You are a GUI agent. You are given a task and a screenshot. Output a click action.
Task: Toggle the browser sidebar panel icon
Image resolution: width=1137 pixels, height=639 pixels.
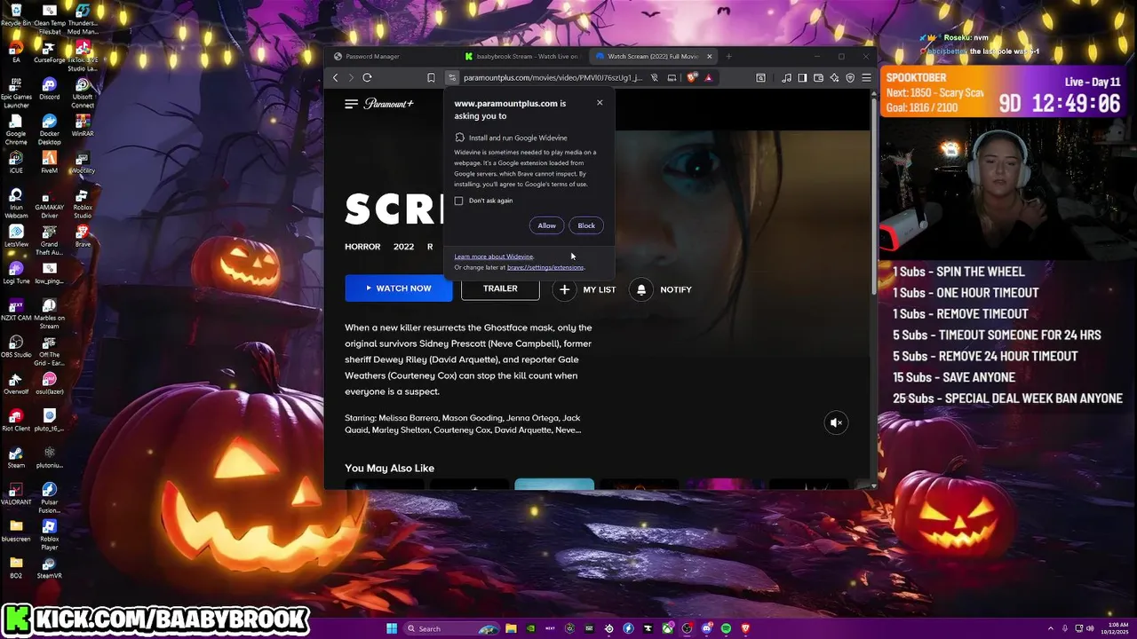coord(802,78)
